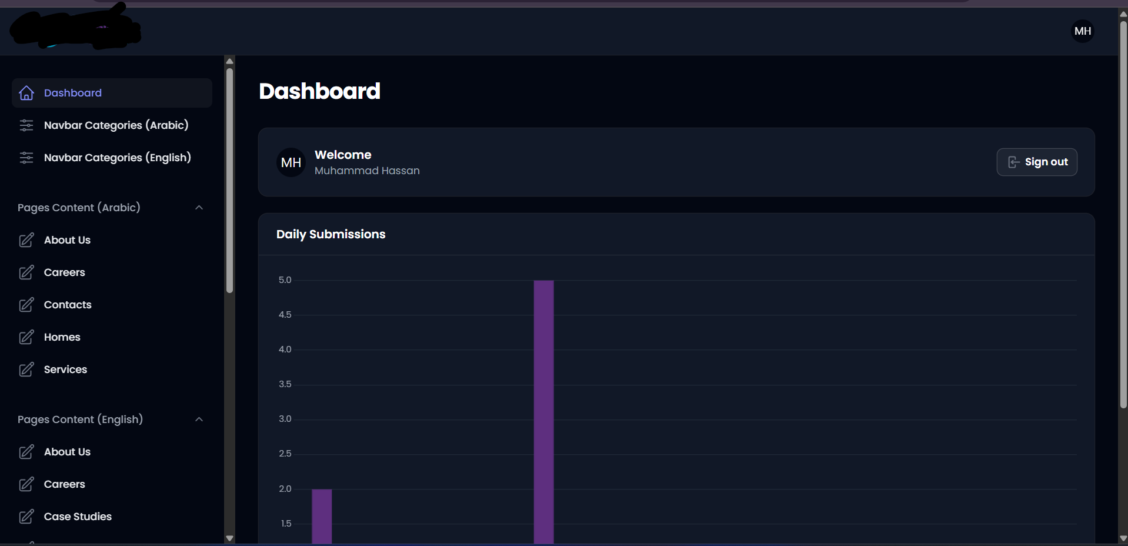Click the sliders icon for Navbar Categories (Arabic)
Image resolution: width=1128 pixels, height=546 pixels.
click(26, 125)
